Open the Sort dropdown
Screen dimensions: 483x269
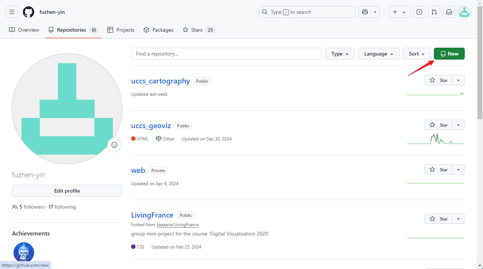coord(417,54)
